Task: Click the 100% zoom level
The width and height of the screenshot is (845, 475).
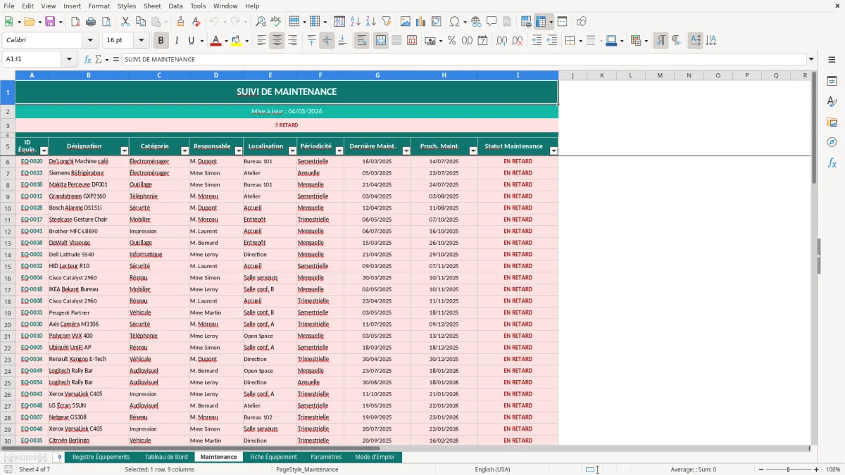Action: (x=833, y=469)
